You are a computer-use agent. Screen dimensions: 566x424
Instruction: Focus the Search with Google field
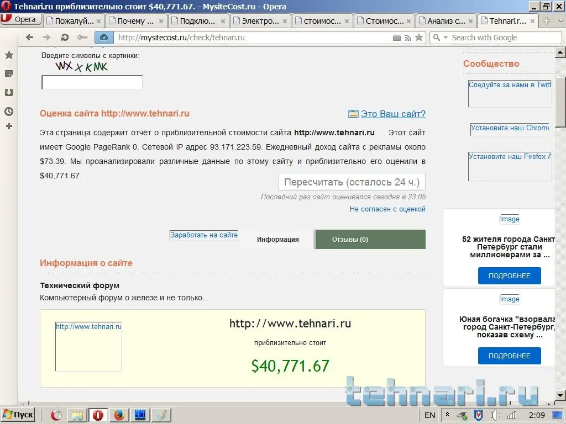coord(505,38)
